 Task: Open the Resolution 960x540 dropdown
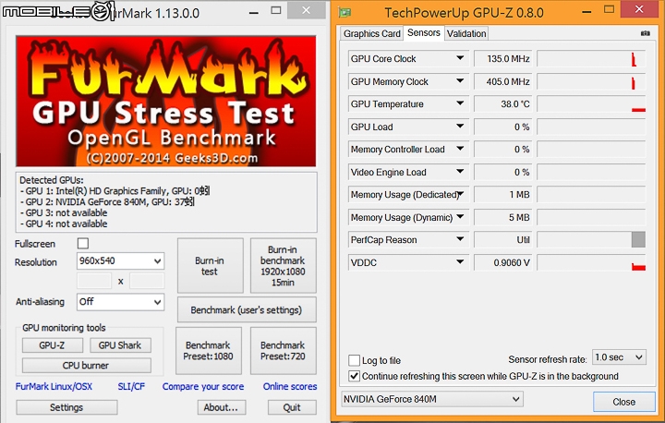click(120, 261)
